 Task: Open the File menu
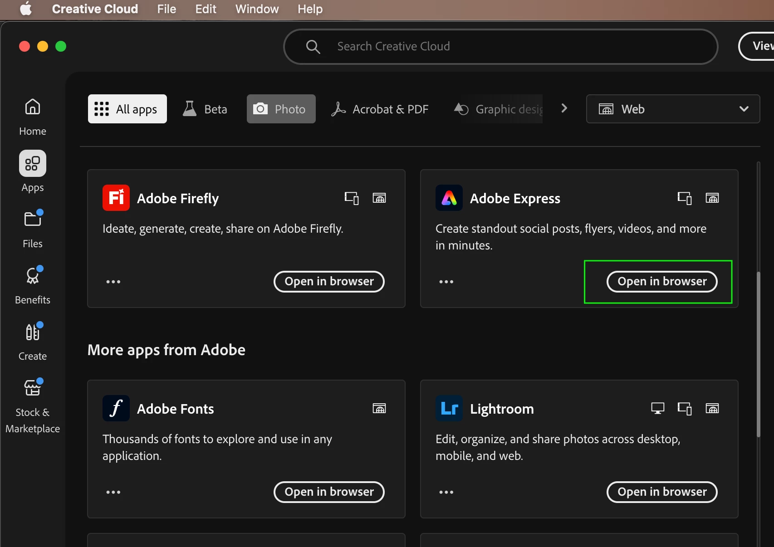[167, 9]
